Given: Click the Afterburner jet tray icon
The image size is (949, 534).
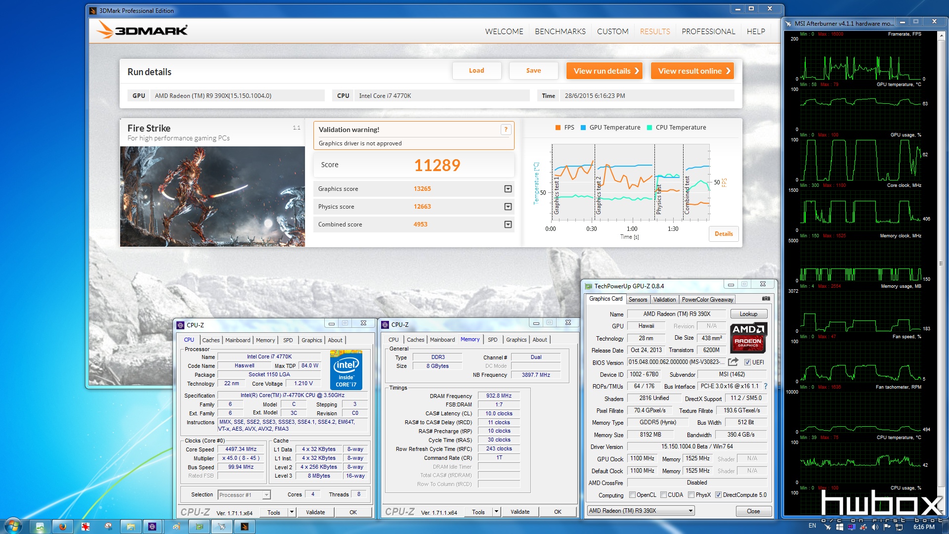Looking at the screenshot, I should pyautogui.click(x=828, y=527).
